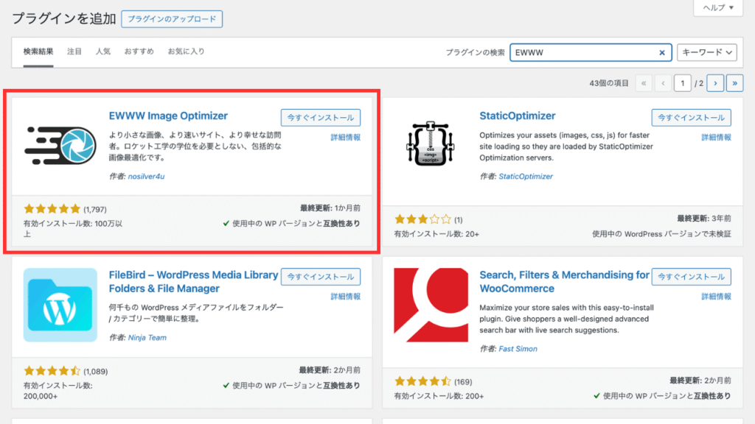Click プラグインのアップロード button
The image size is (755, 424).
coord(172,19)
